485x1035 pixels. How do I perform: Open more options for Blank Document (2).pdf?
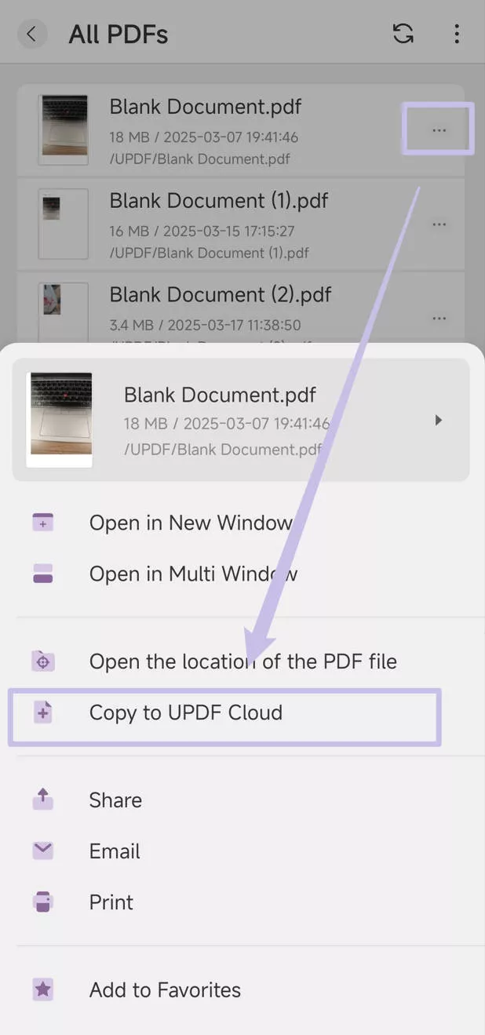pos(439,319)
